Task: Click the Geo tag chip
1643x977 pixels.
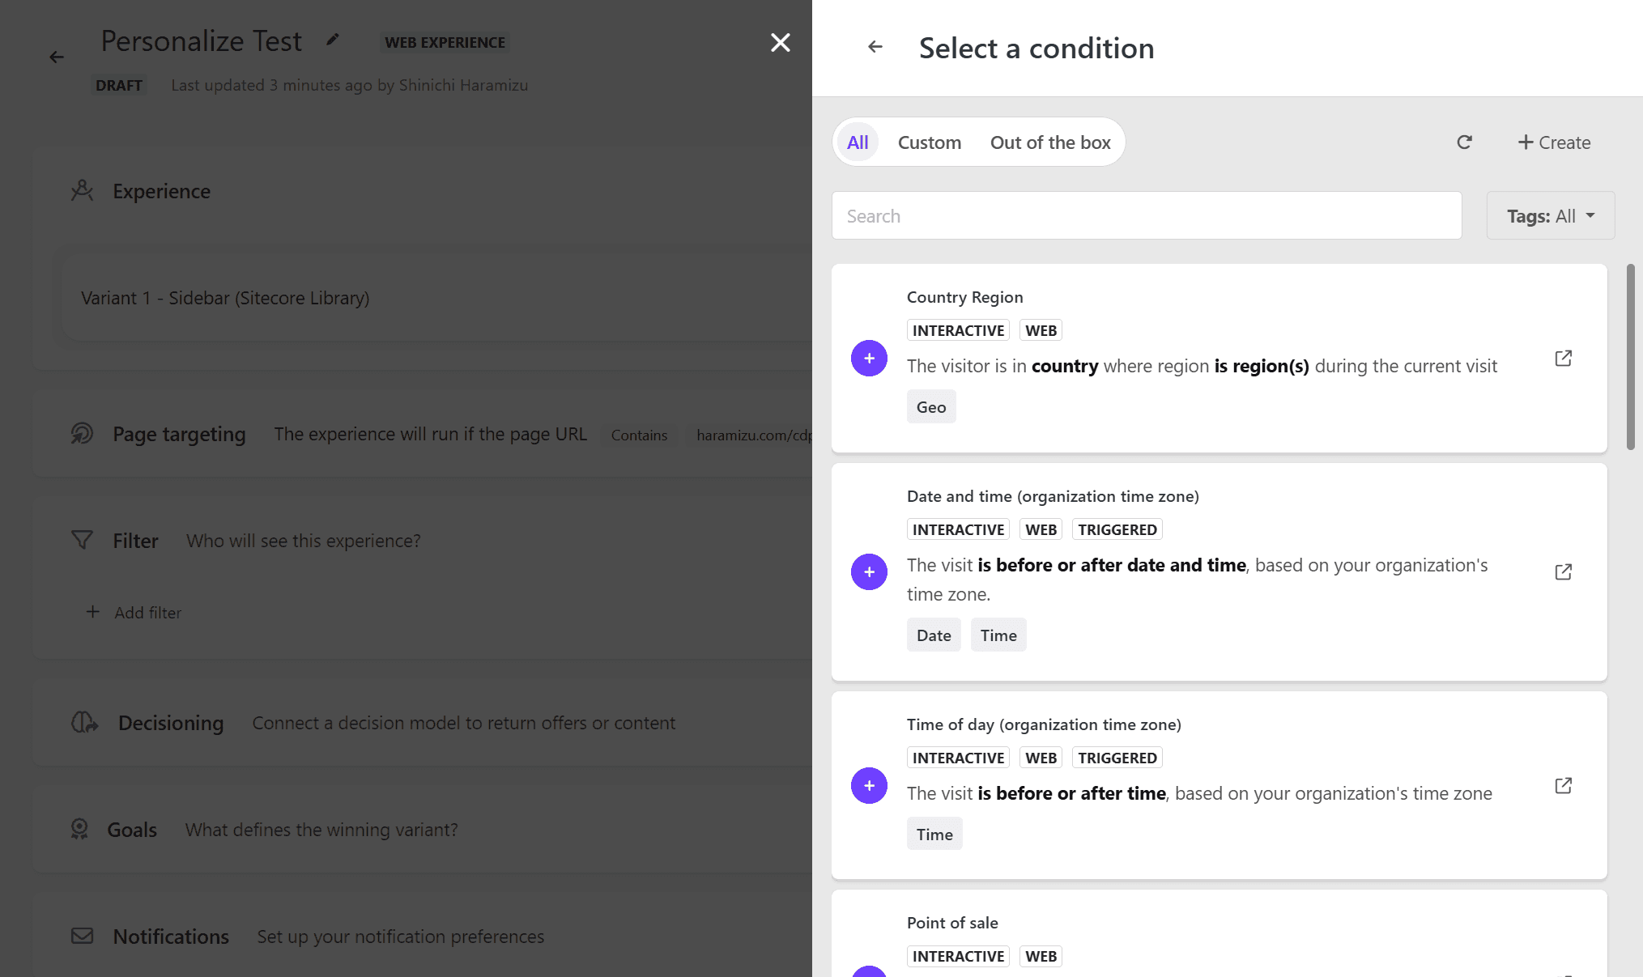Action: 930,407
